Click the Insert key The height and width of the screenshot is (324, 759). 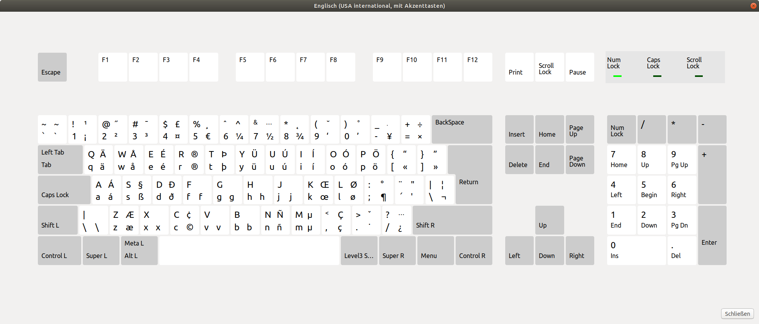pos(519,129)
